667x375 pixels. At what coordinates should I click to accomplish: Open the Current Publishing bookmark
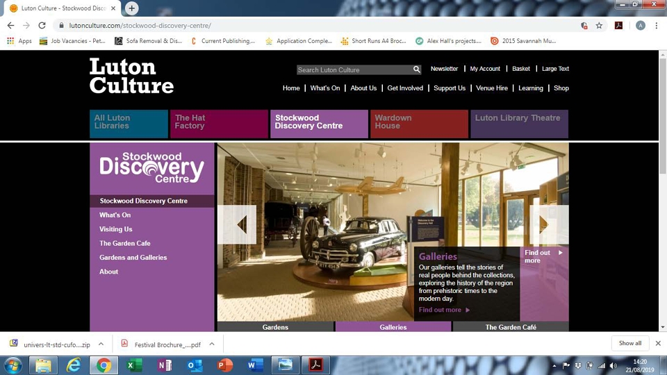(x=223, y=41)
